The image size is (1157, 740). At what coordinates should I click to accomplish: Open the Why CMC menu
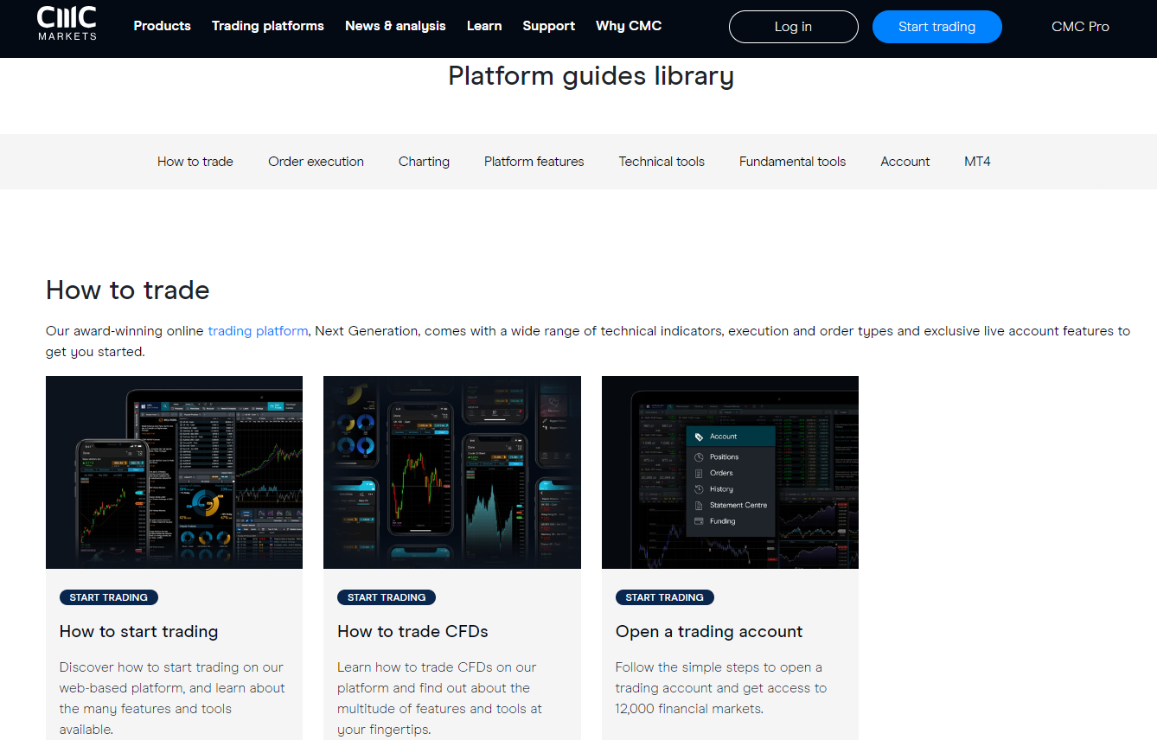[x=629, y=26]
